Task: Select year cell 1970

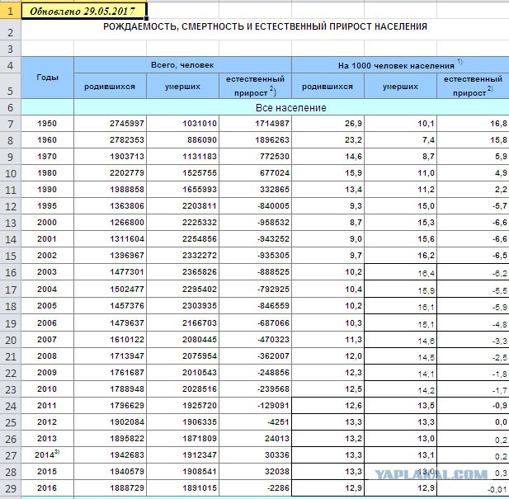Action: tap(47, 157)
